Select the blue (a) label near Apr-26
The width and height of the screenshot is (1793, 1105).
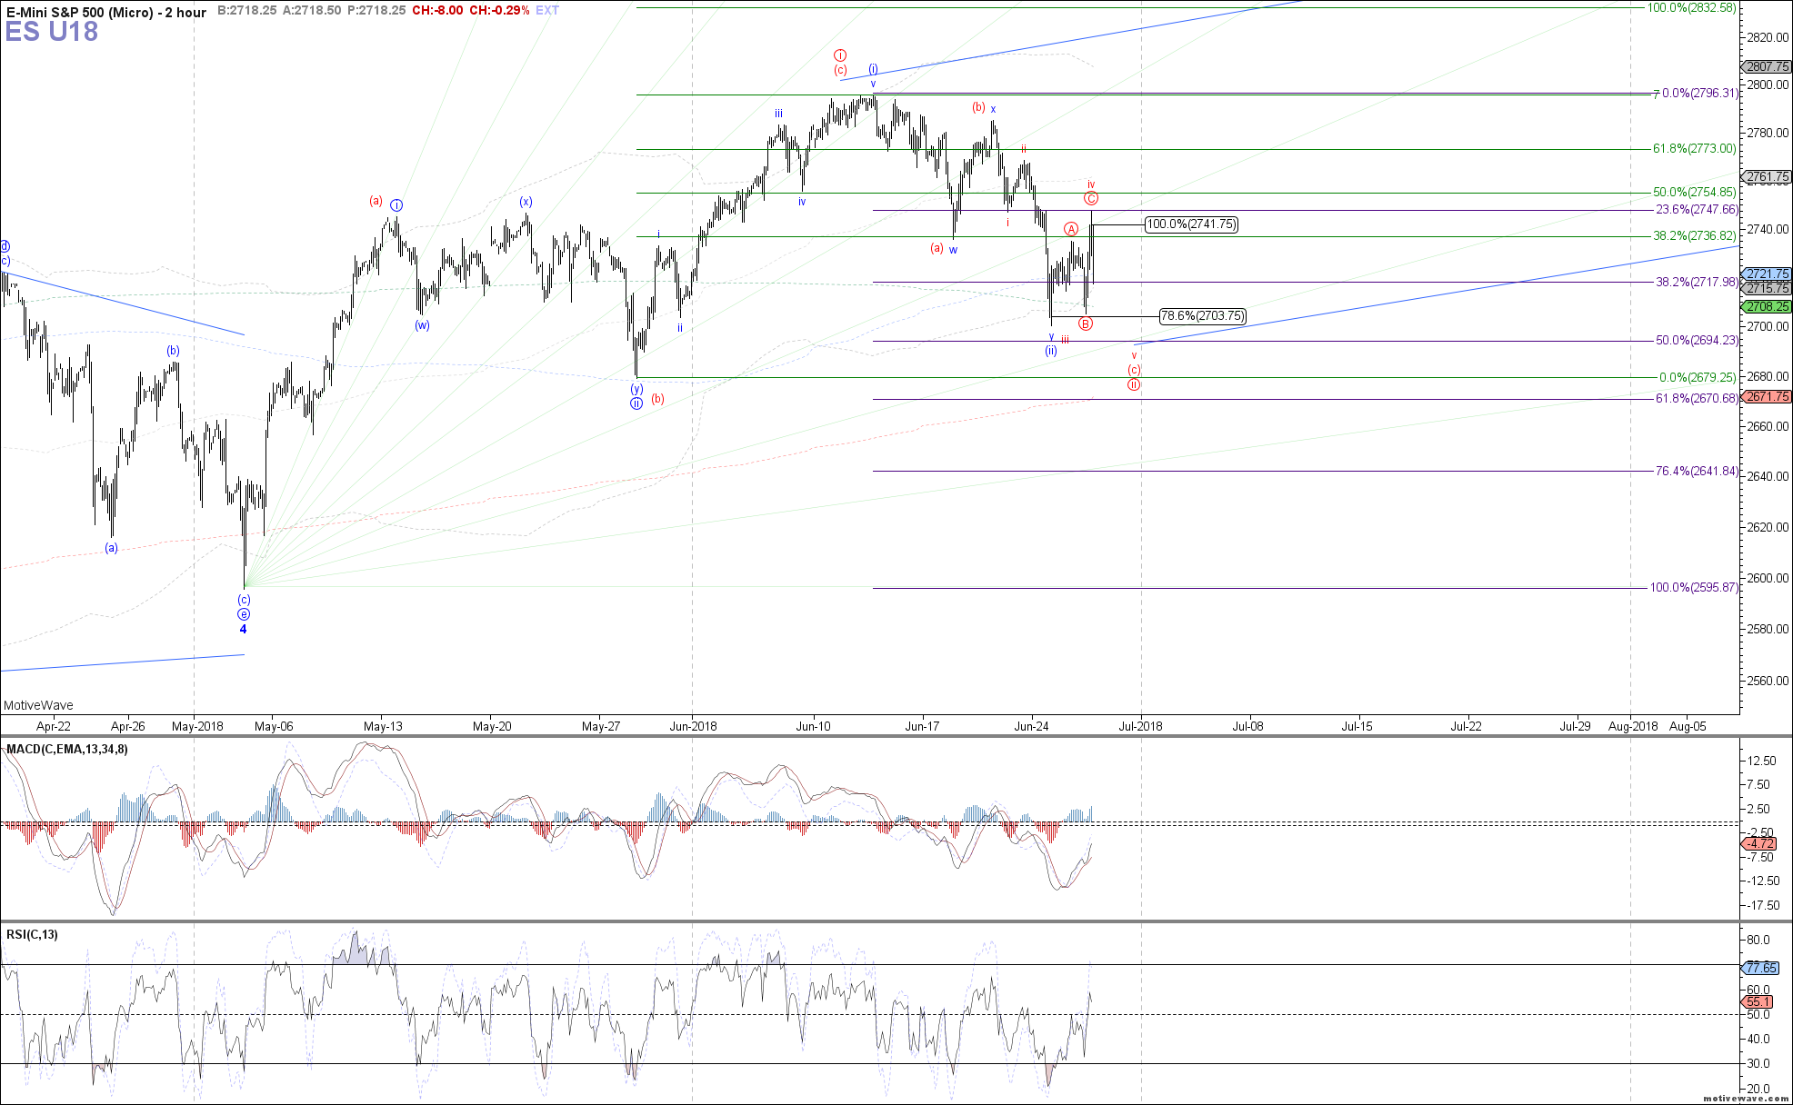tap(111, 548)
